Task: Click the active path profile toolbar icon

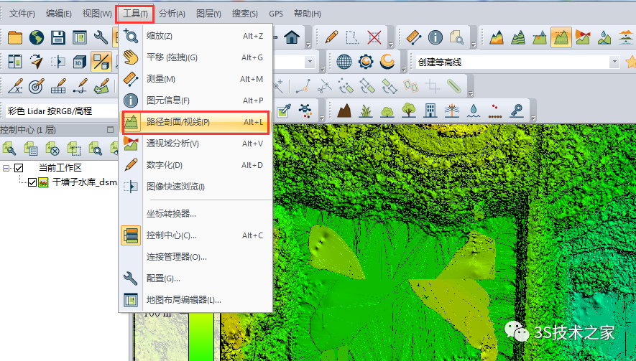Action: pos(561,38)
